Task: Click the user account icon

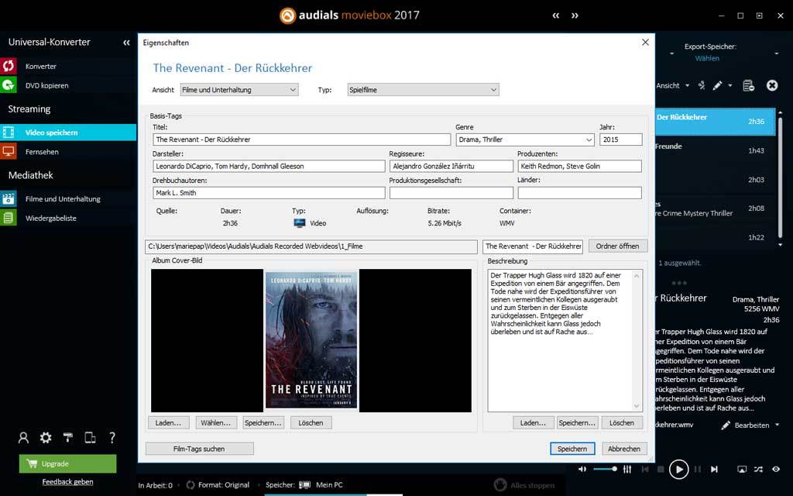Action: [x=23, y=438]
